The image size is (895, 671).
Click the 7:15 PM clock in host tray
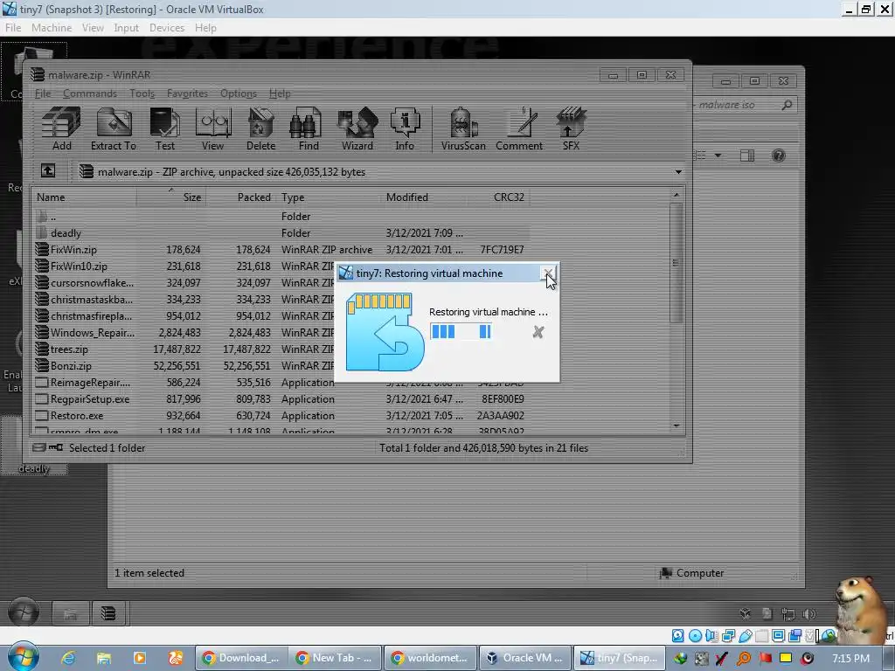[850, 658]
